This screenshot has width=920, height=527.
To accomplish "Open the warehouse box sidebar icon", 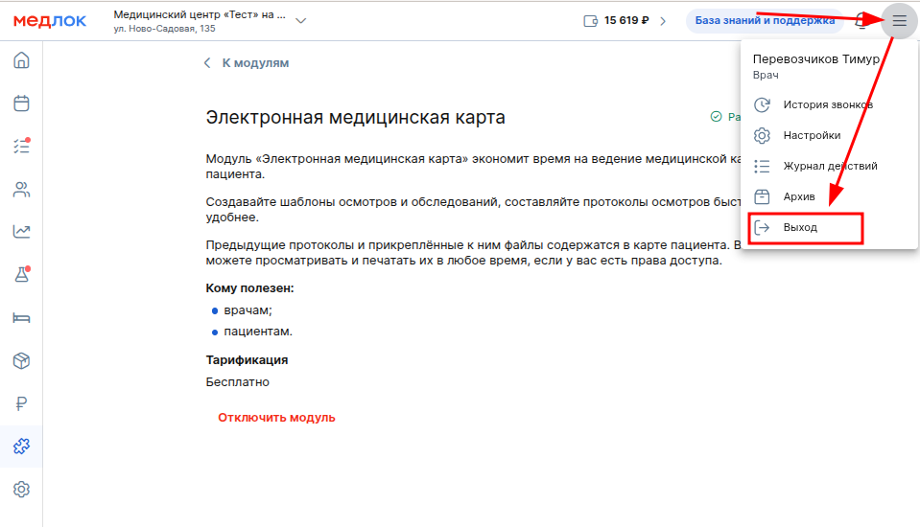I will coord(21,360).
